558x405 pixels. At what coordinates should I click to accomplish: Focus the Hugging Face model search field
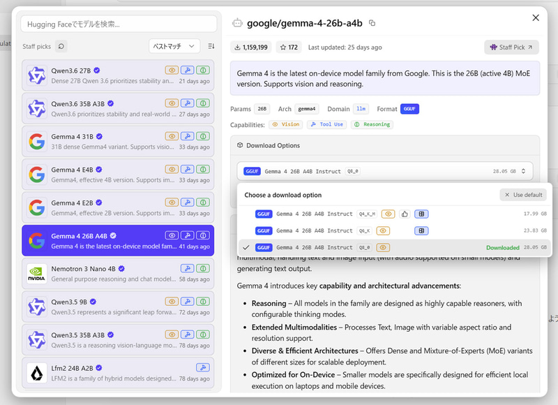point(119,24)
